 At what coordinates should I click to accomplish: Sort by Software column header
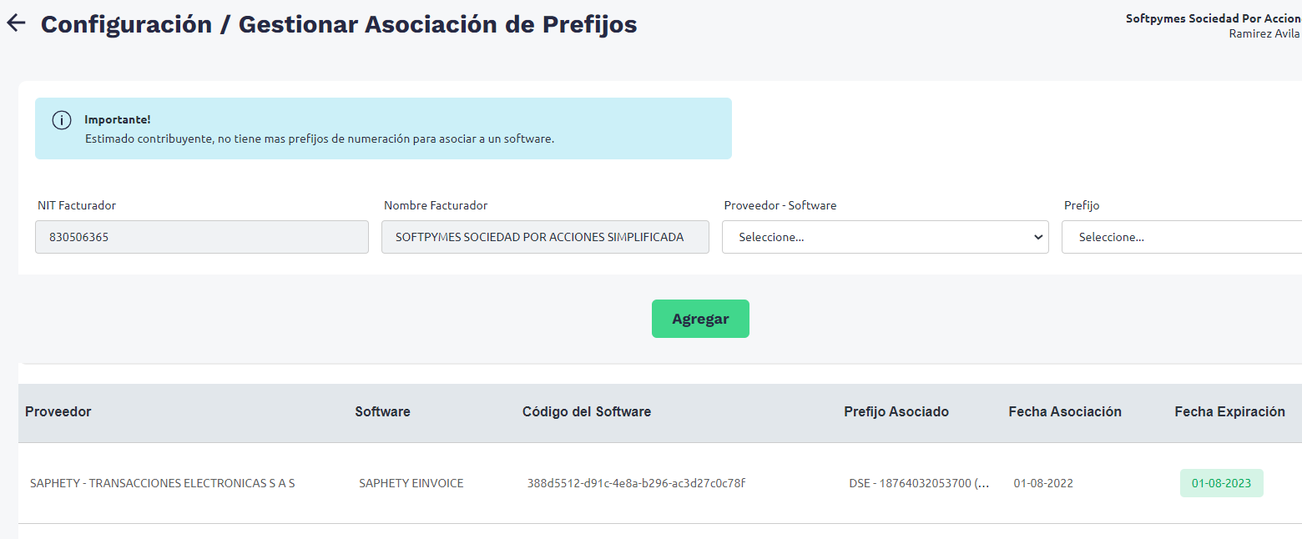[x=383, y=411]
